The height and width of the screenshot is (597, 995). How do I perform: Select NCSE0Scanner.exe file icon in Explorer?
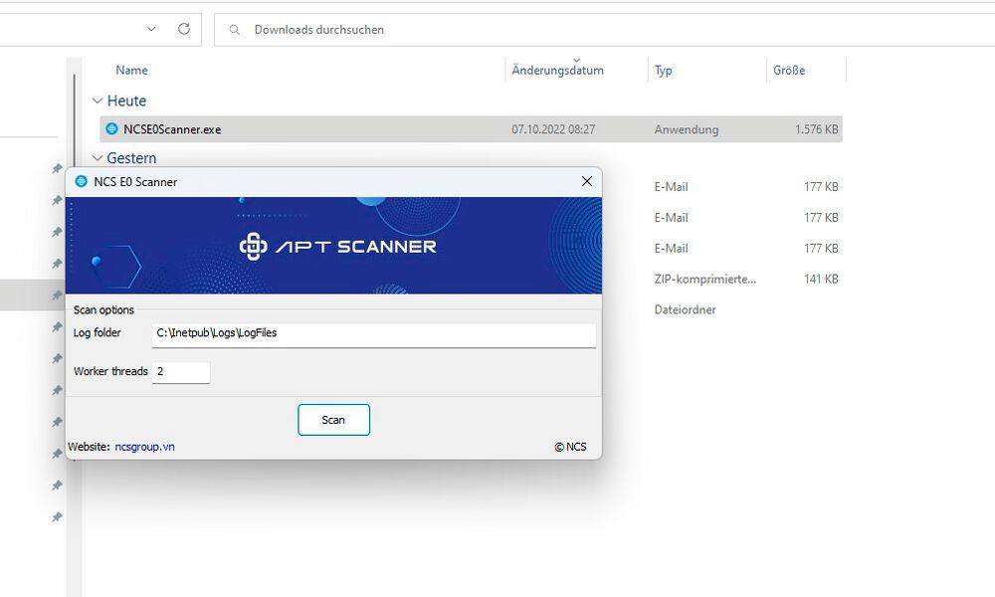pos(111,128)
